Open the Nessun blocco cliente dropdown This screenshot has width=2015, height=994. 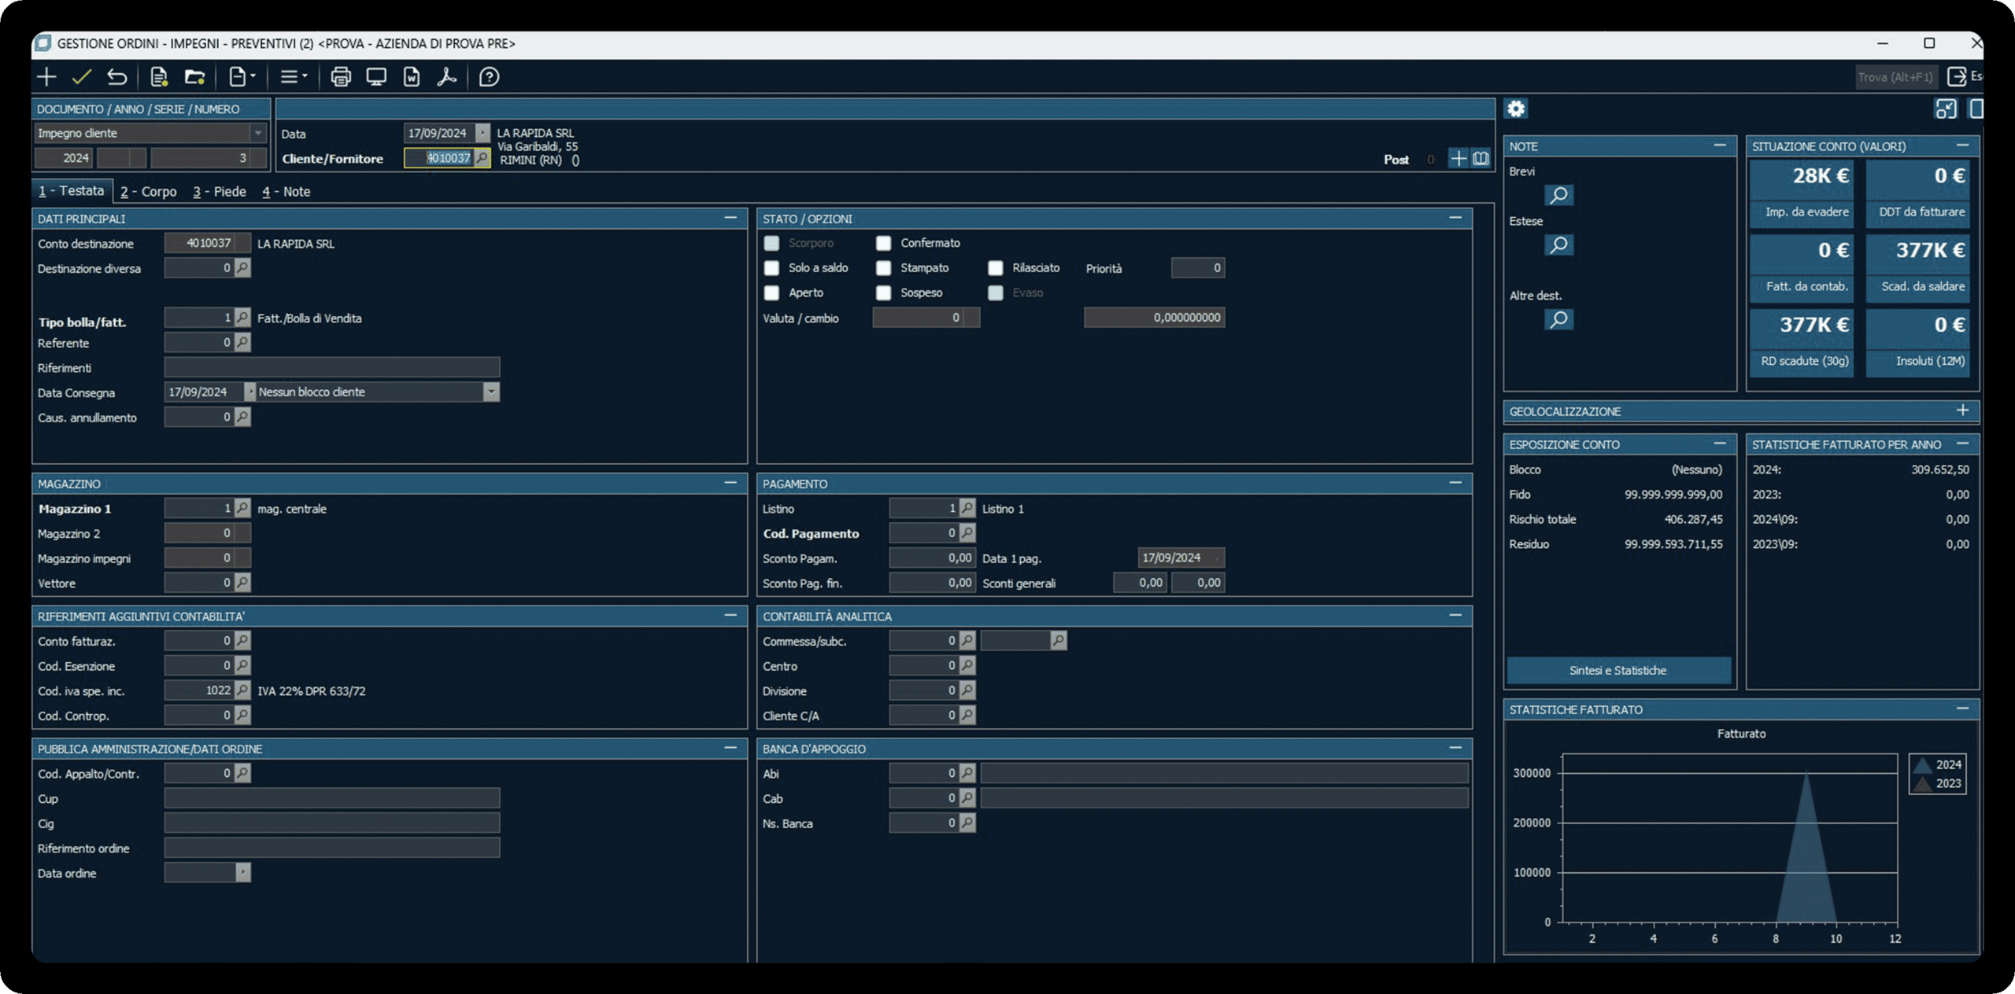point(491,392)
